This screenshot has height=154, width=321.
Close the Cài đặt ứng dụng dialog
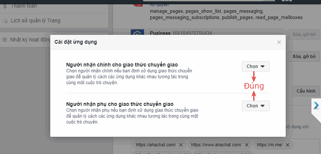click(279, 42)
